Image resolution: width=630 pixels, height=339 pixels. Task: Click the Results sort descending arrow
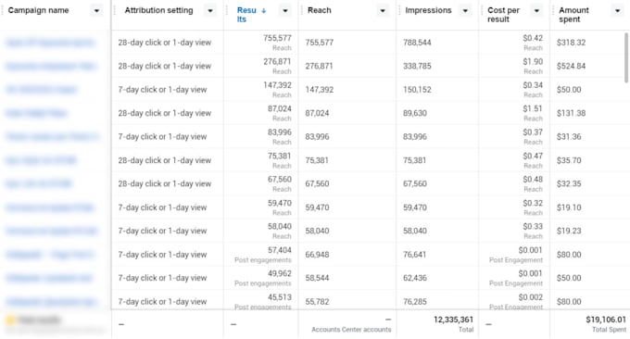pyautogui.click(x=263, y=11)
